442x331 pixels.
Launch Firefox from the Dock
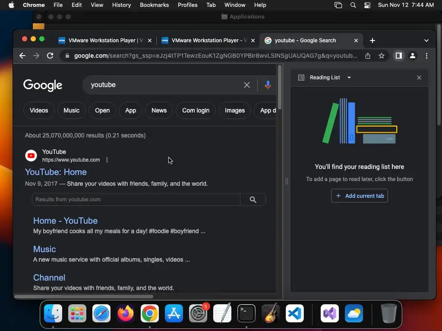point(126,313)
